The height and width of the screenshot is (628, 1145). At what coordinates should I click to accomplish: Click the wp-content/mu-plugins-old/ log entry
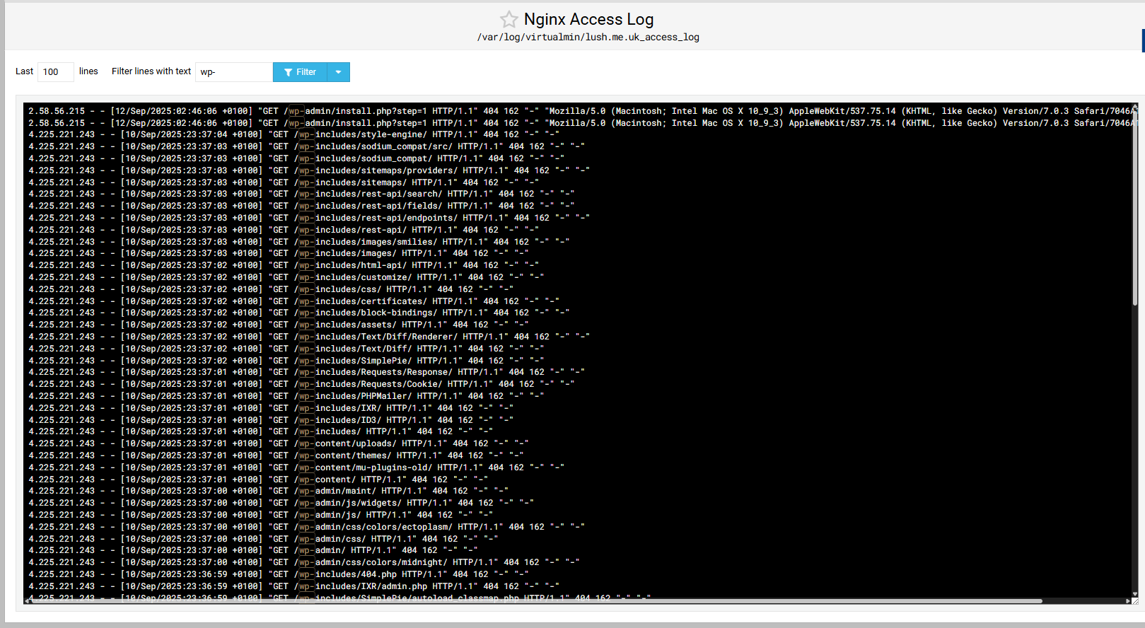[373, 467]
